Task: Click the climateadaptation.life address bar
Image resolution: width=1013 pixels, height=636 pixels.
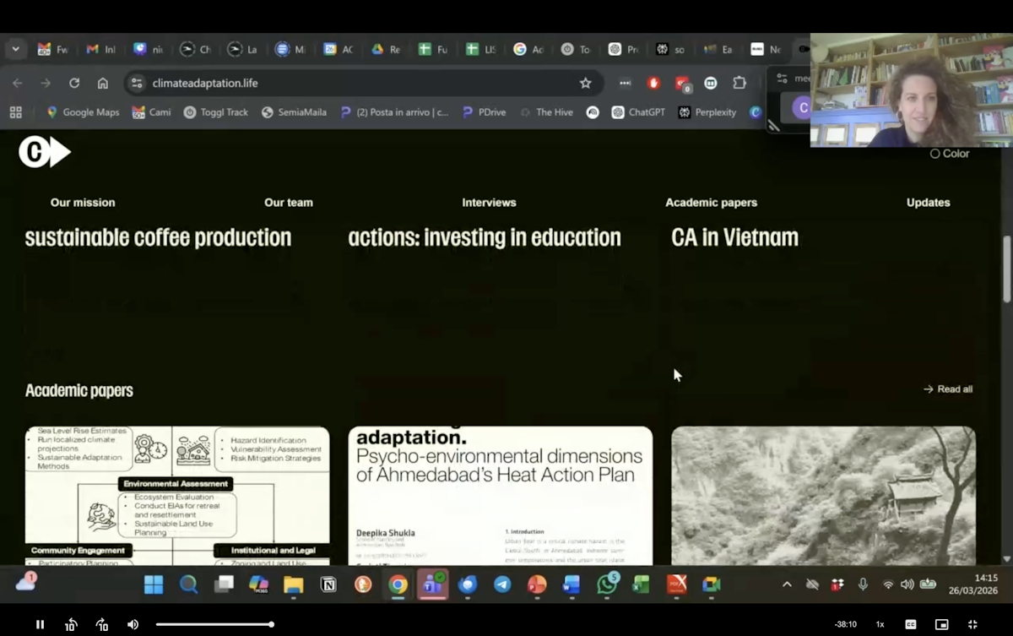Action: coord(363,83)
